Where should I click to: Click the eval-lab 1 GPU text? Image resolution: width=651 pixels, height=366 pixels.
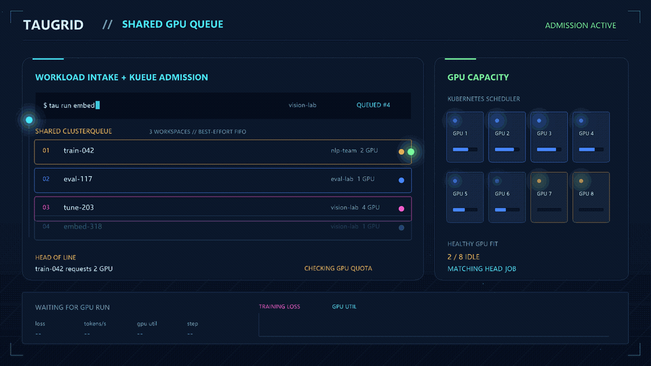click(x=353, y=179)
